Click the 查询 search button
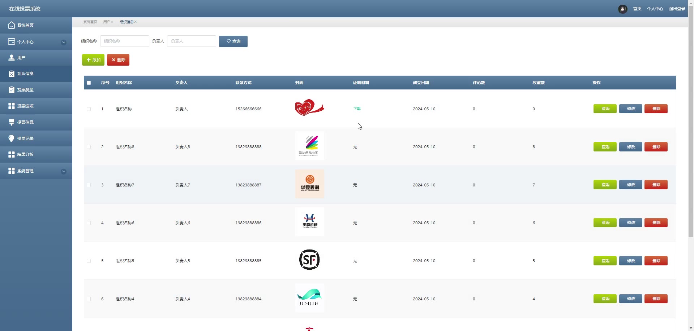This screenshot has height=331, width=694. click(x=233, y=41)
